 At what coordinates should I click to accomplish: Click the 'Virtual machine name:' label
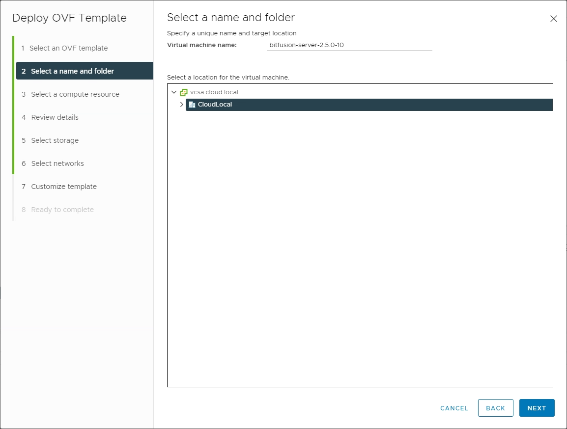coord(202,45)
